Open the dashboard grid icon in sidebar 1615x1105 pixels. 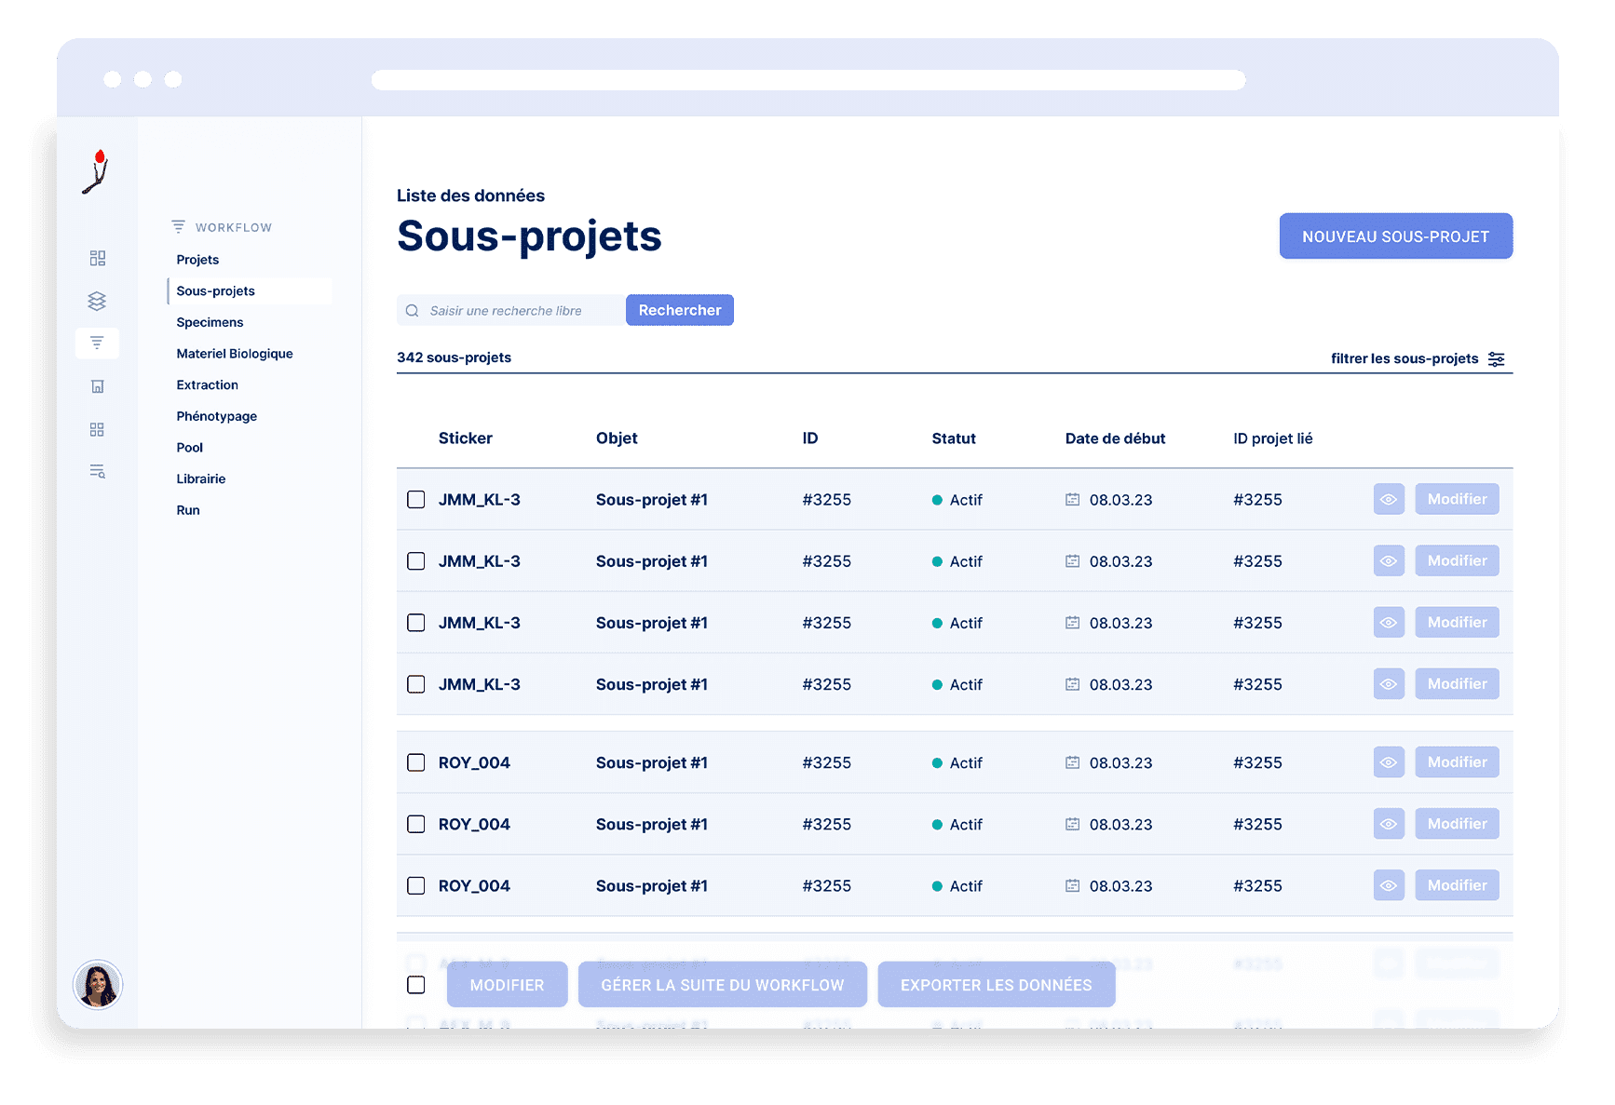97,258
